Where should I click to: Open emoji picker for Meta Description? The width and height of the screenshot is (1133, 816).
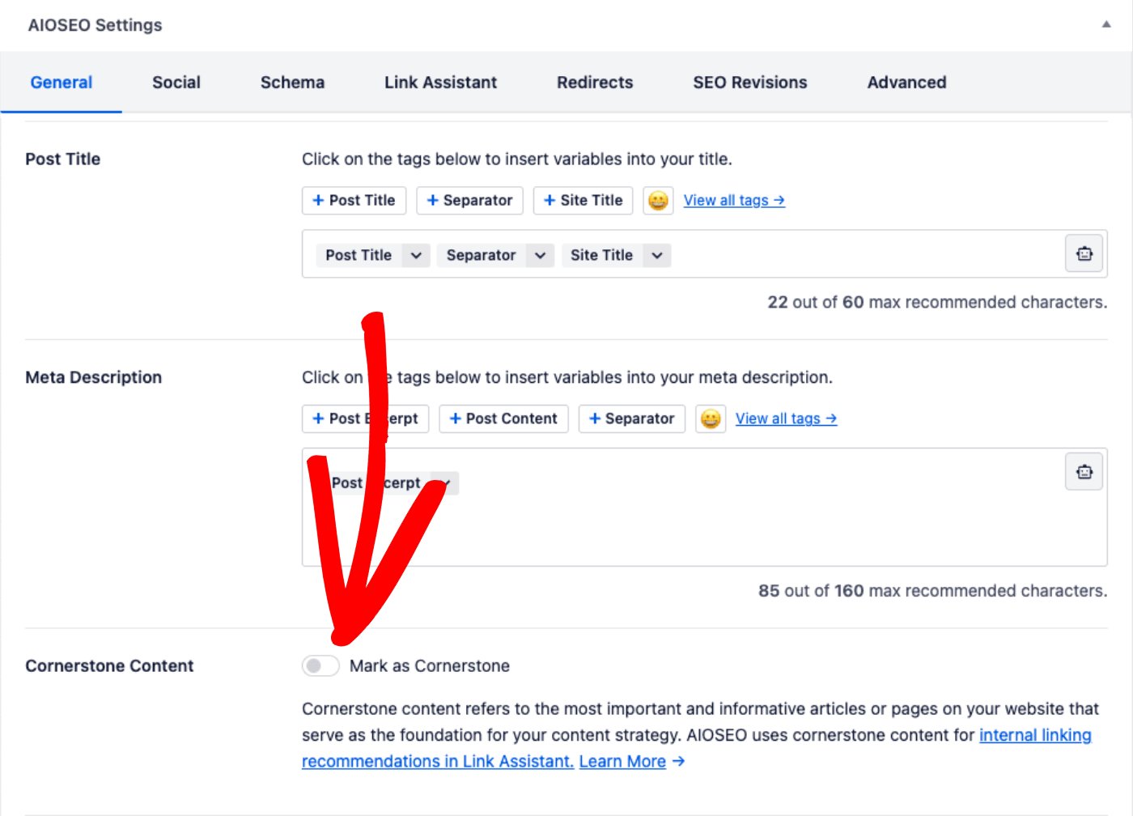point(711,419)
